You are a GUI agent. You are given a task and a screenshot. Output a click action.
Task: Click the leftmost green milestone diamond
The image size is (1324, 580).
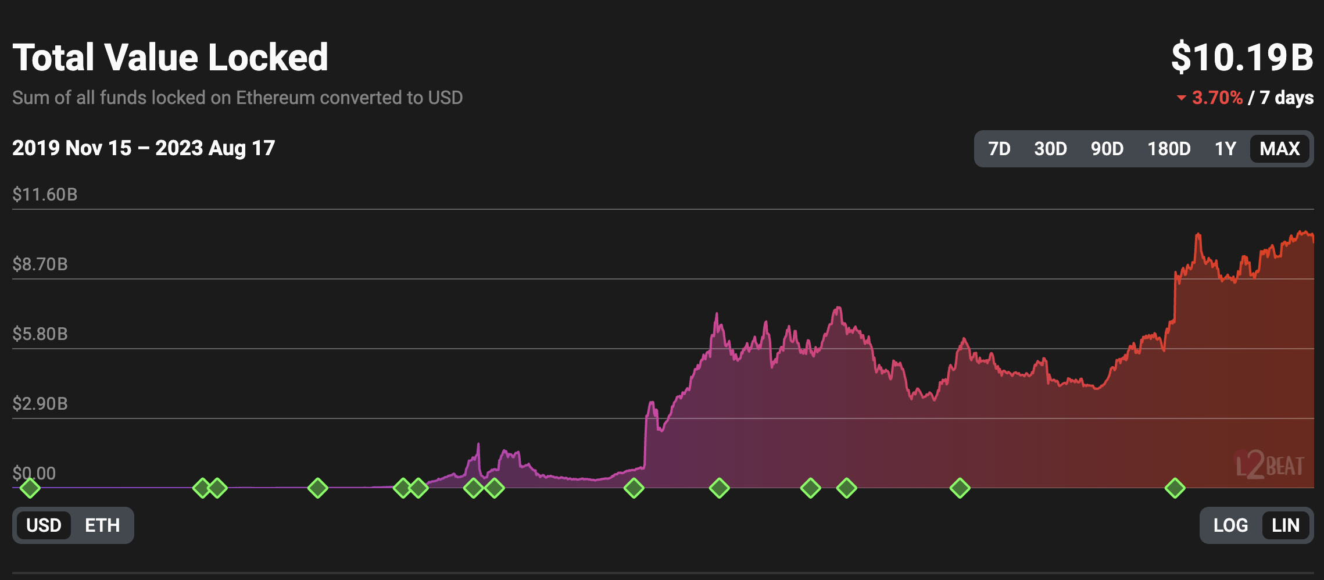point(30,488)
